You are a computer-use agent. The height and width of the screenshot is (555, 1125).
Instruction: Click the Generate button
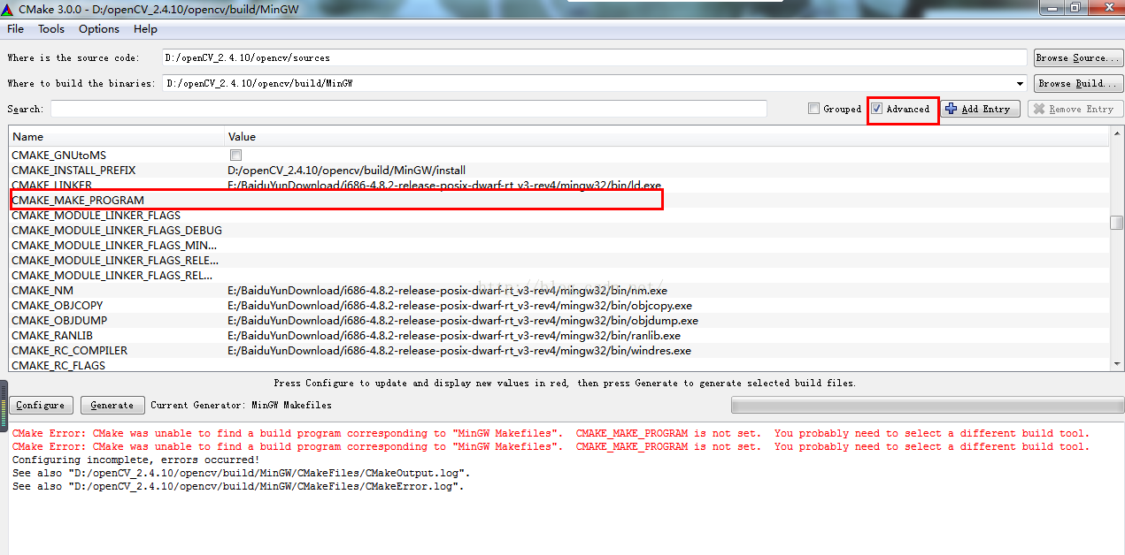(x=112, y=405)
